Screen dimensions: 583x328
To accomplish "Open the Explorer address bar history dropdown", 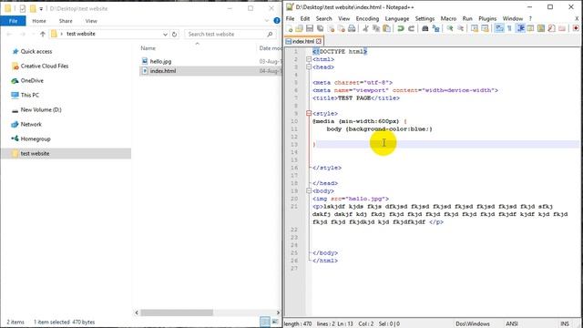I will (x=165, y=35).
